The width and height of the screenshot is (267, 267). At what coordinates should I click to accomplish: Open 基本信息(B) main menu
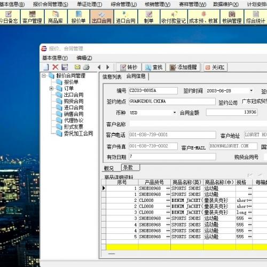(x=12, y=4)
